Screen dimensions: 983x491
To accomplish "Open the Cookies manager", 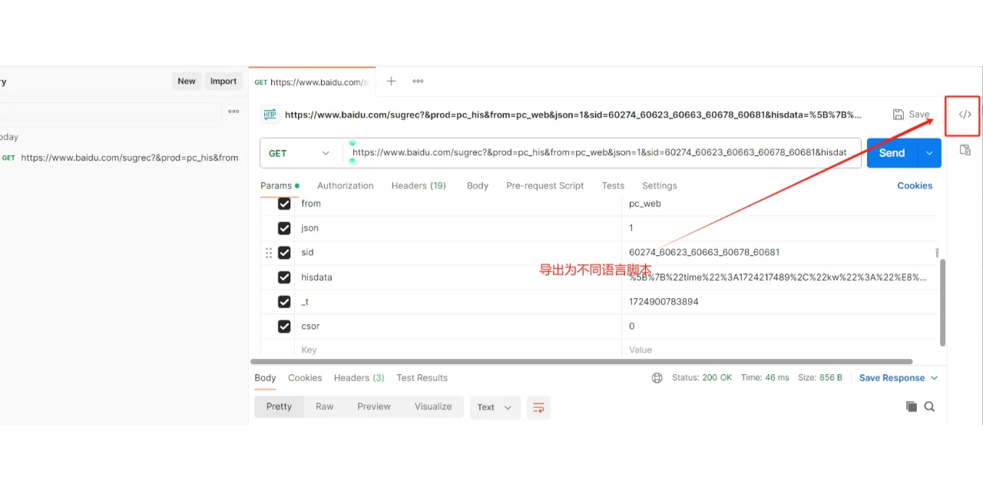I will (915, 185).
